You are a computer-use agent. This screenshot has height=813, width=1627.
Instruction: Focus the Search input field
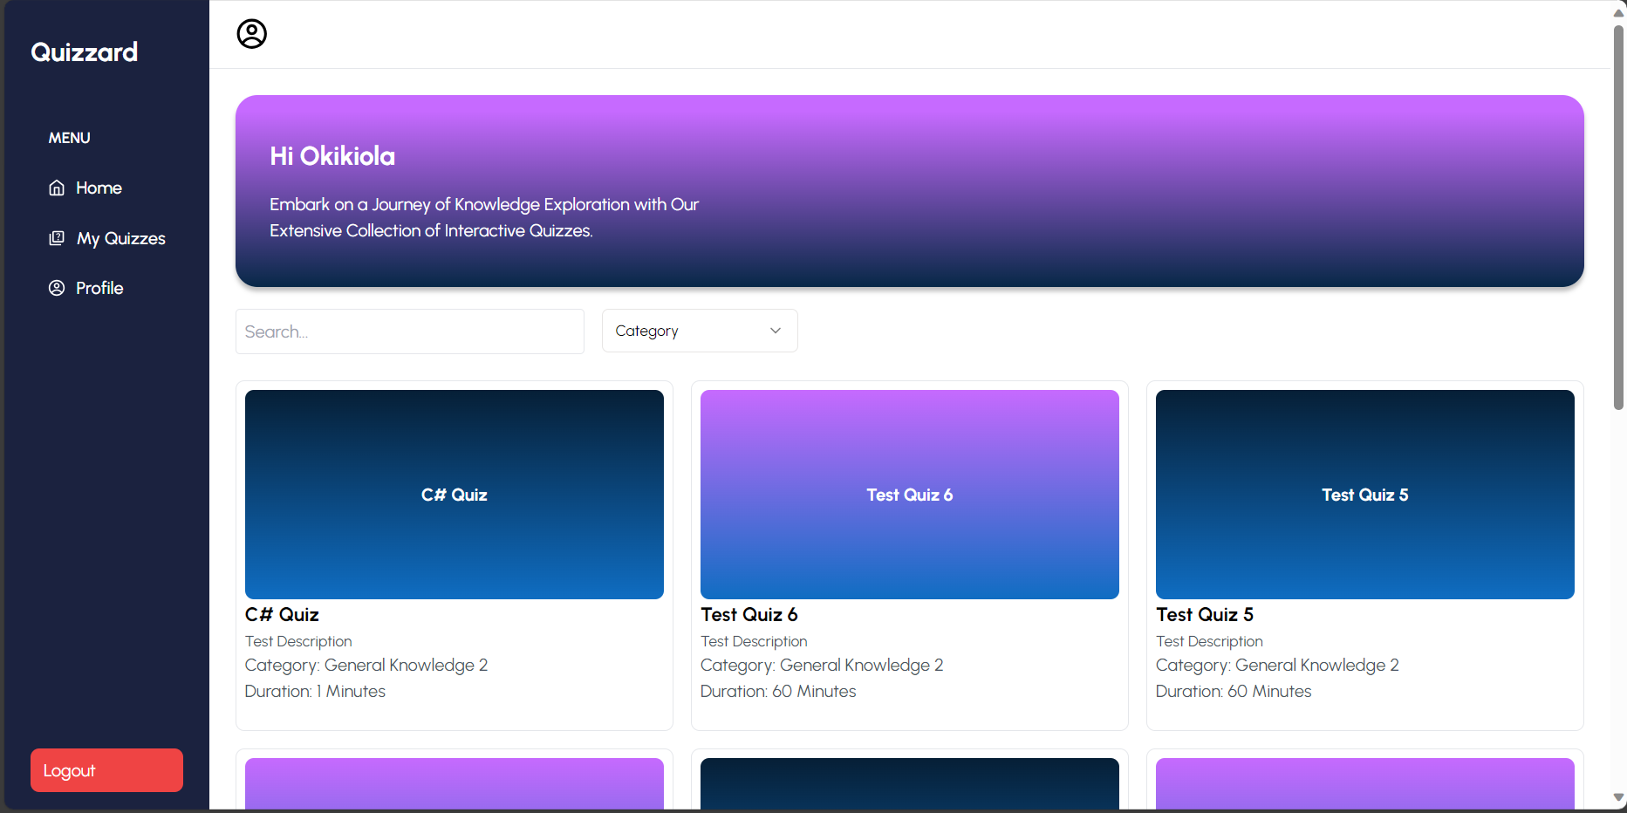[x=410, y=331]
